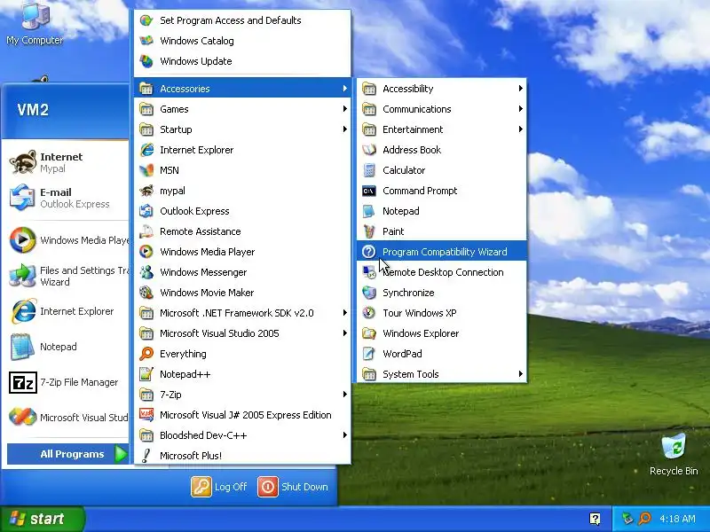
Task: Expand the Accessibility submenu
Action: (x=441, y=89)
